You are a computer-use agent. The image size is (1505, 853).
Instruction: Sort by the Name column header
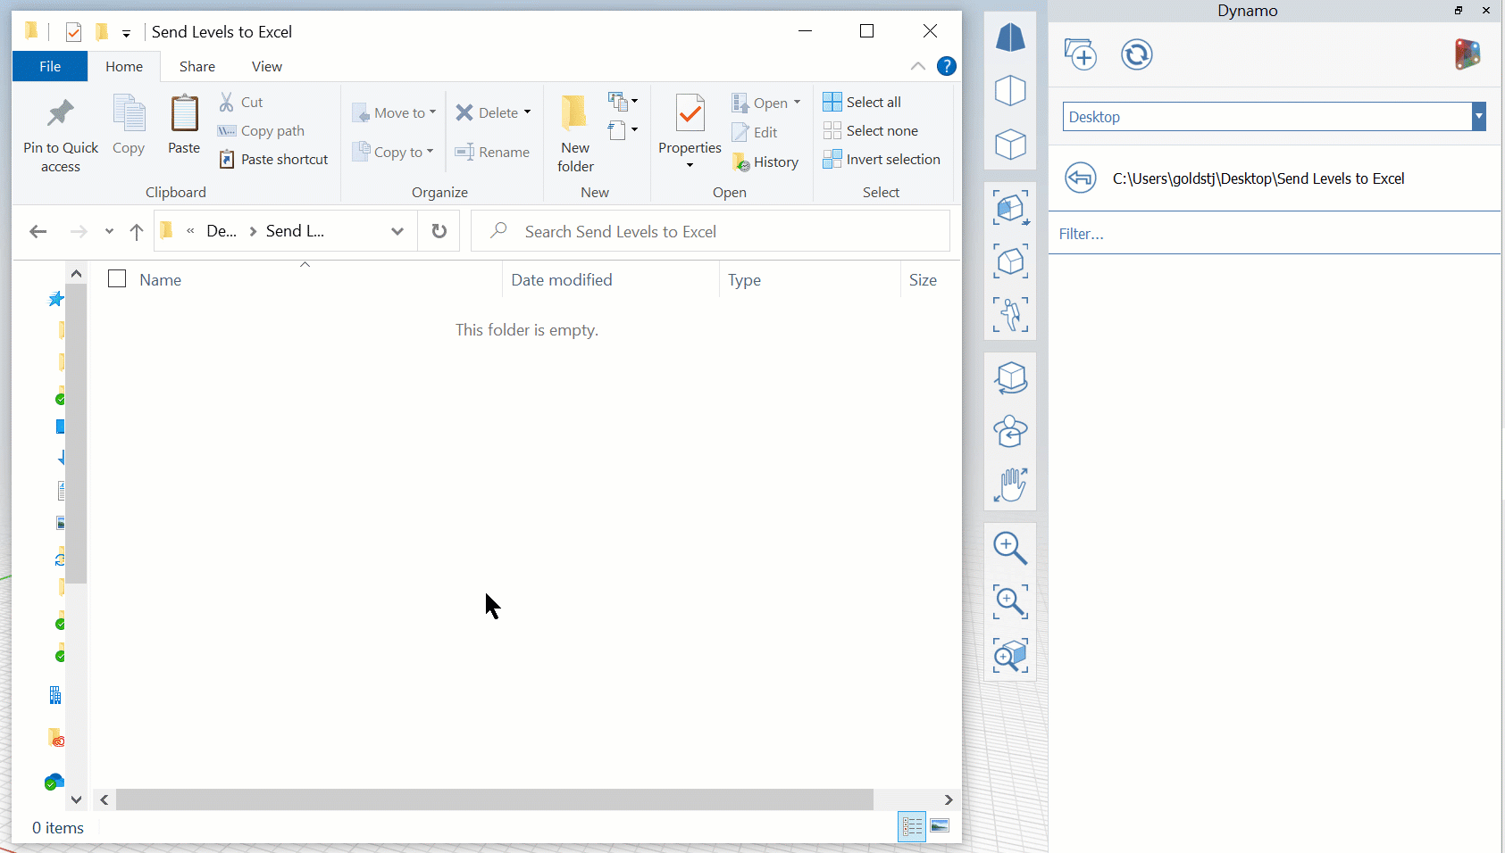[160, 279]
